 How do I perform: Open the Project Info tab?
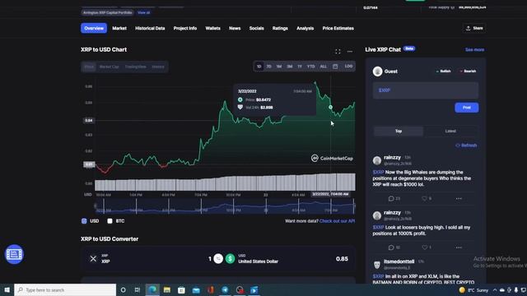[x=184, y=28]
